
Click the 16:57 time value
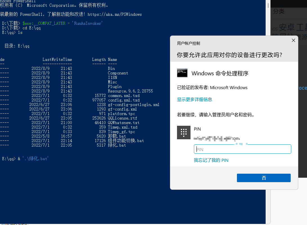66,136
